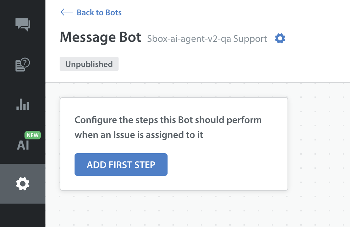The height and width of the screenshot is (227, 350).
Task: Click the empty sidebar area below Settings
Action: [23, 215]
